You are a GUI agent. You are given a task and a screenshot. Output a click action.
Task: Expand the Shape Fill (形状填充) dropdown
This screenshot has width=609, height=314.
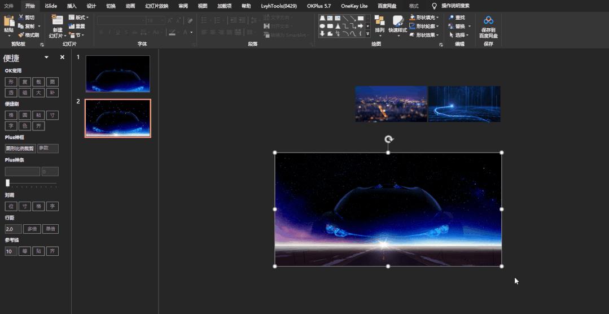[x=437, y=18]
